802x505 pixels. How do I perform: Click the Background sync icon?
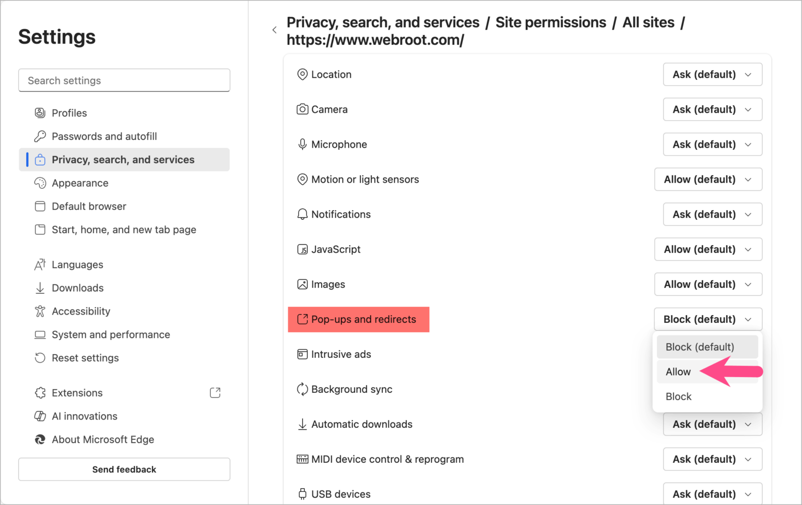pos(303,389)
